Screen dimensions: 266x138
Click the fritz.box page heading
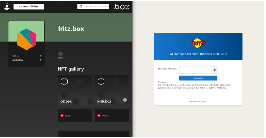pyautogui.click(x=71, y=29)
